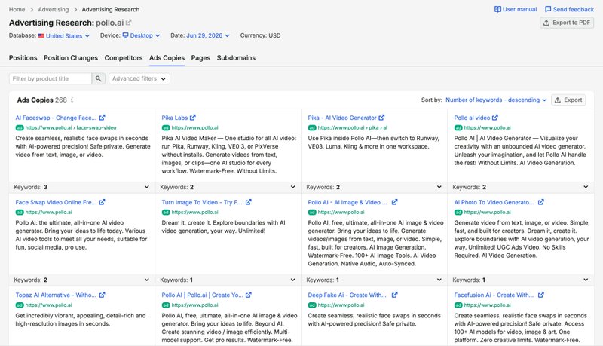603x346 pixels.
Task: Click the info icon next to Ads Copies 268
Action: point(72,100)
